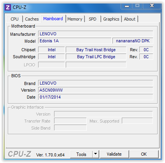The height and width of the screenshot is (163, 165).
Task: Open the About tab
Action: pos(130,19)
